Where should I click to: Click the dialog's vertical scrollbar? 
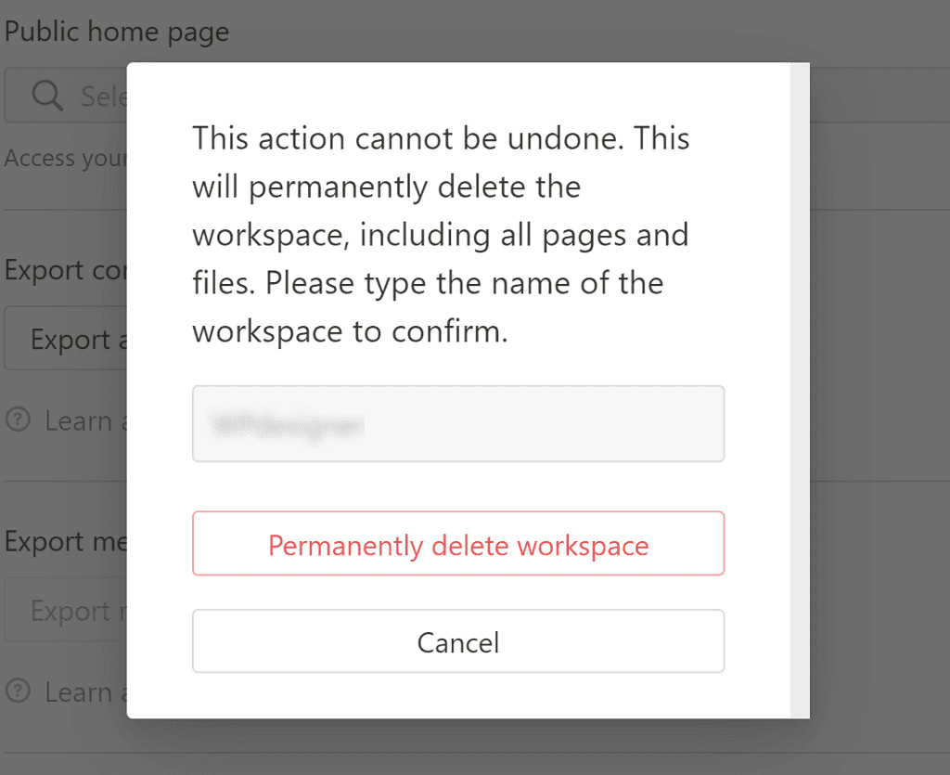click(800, 390)
